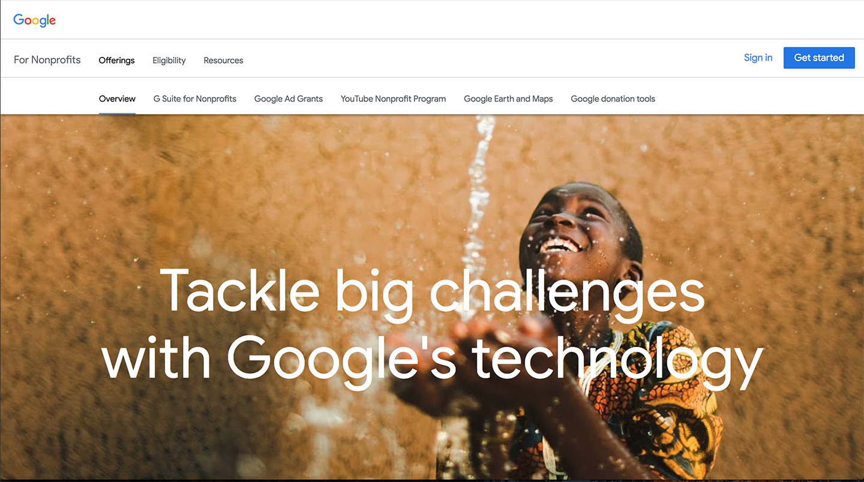Click the blue underline beneath Overview
Screen dimensions: 864x482
(117, 113)
